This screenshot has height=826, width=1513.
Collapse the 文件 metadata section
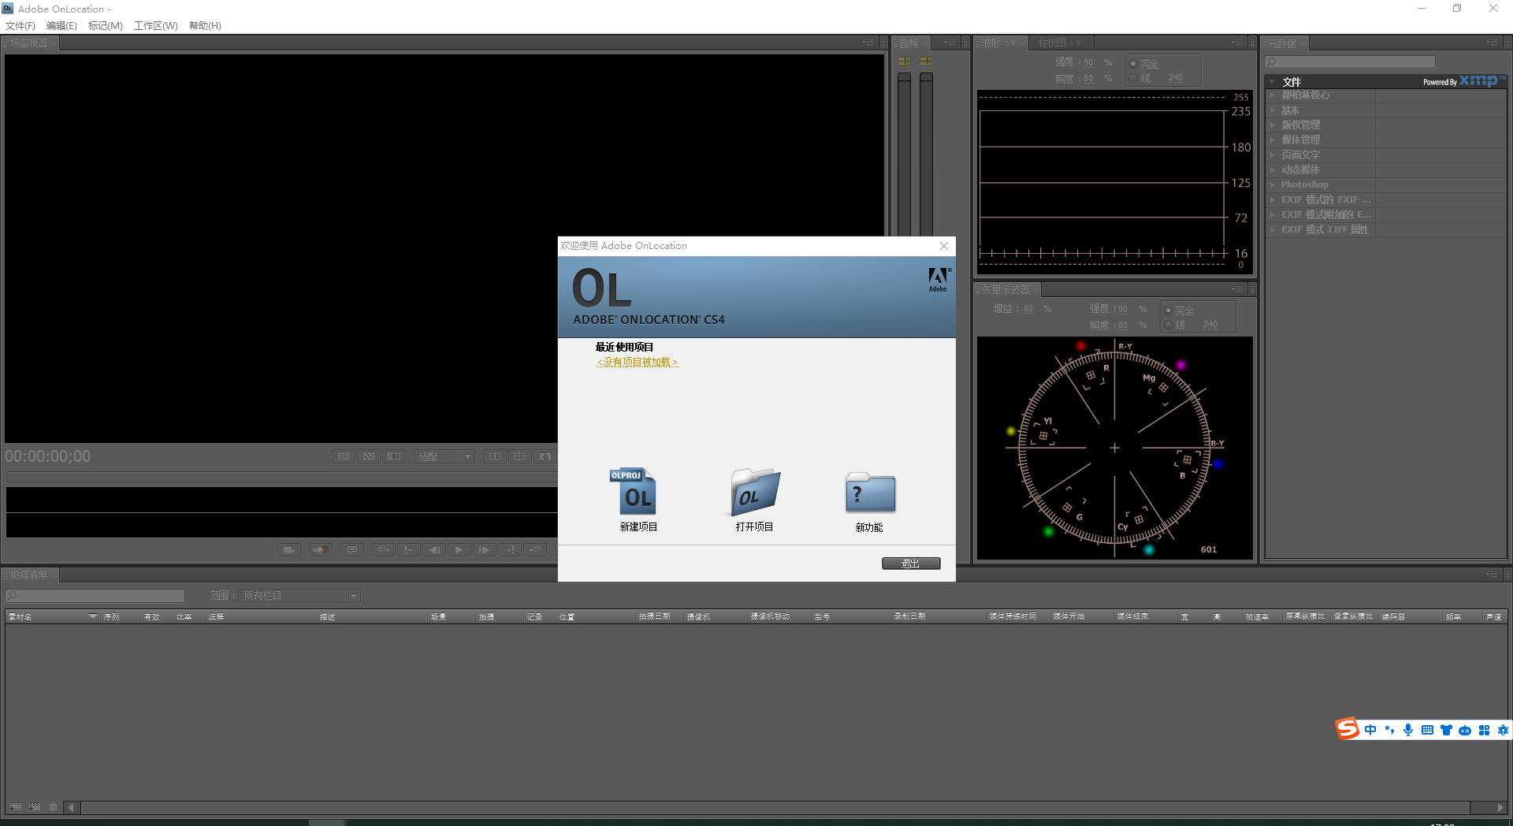pos(1273,82)
